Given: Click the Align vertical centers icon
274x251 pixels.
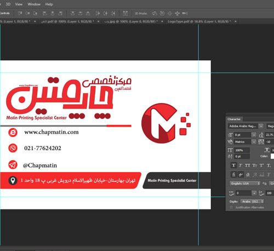Looking at the screenshot, I should [x=27, y=13].
